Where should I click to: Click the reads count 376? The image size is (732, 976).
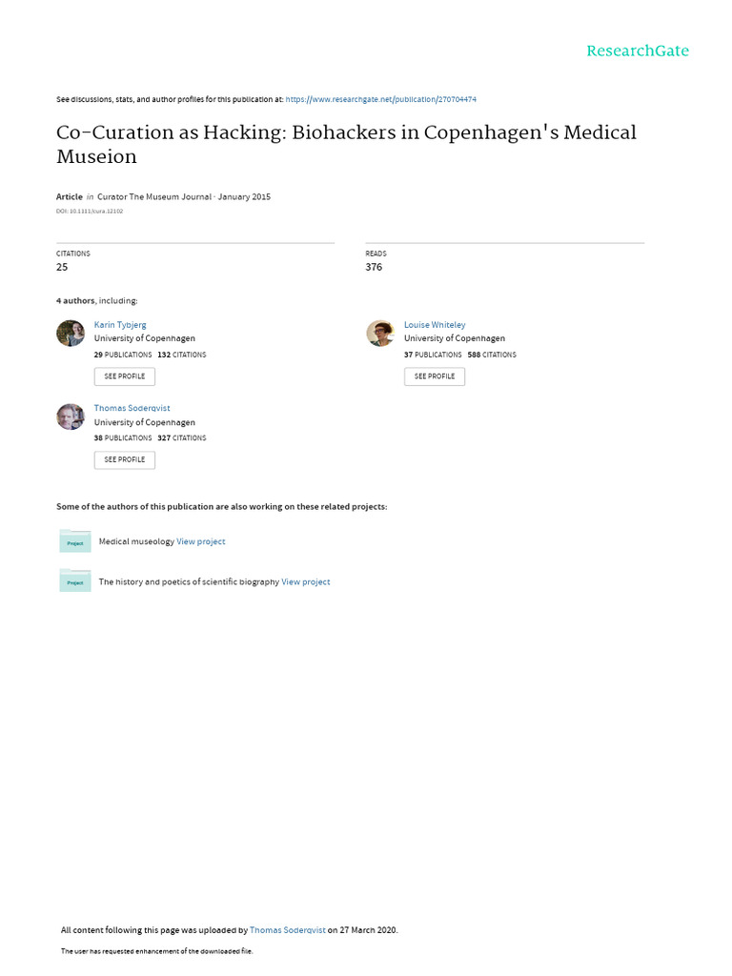coord(374,268)
